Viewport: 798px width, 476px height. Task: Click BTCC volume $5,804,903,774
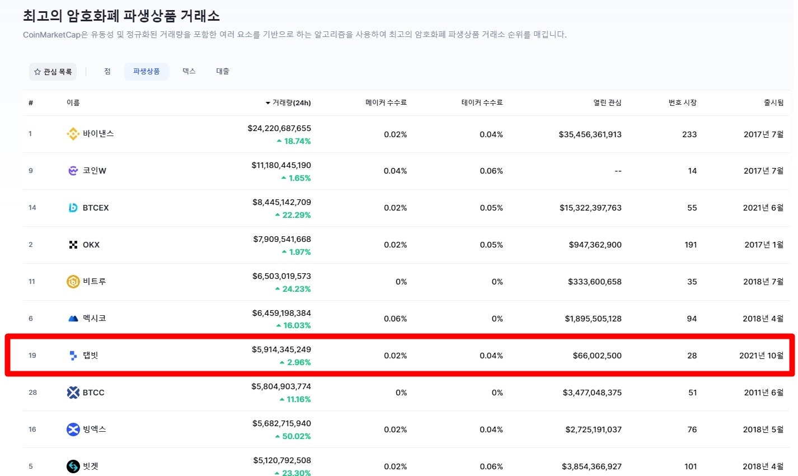pyautogui.click(x=281, y=386)
